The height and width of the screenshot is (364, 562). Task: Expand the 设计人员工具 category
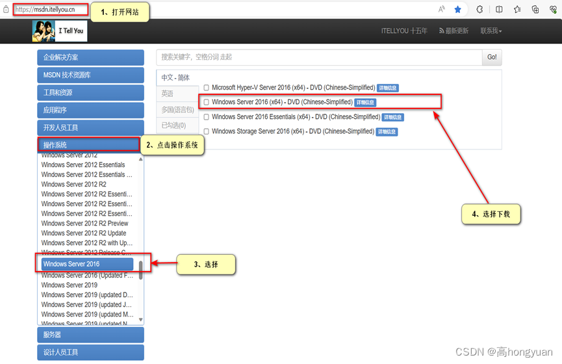(x=91, y=352)
